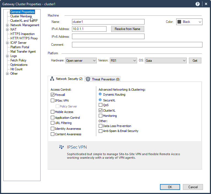The width and height of the screenshot is (211, 194).
Task: Enable the IPSec VPN checkbox
Action: (52, 101)
